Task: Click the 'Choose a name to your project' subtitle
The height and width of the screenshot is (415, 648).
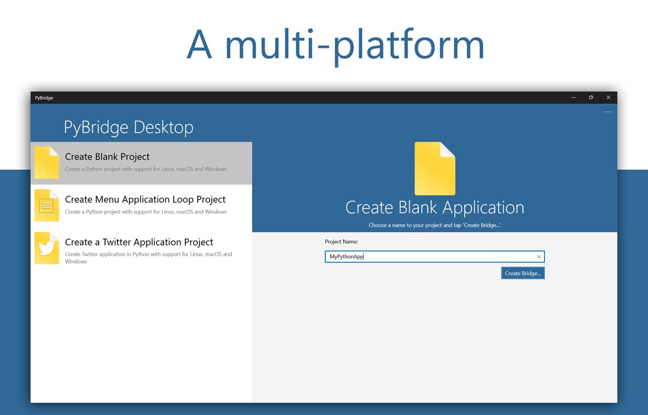Action: click(435, 225)
